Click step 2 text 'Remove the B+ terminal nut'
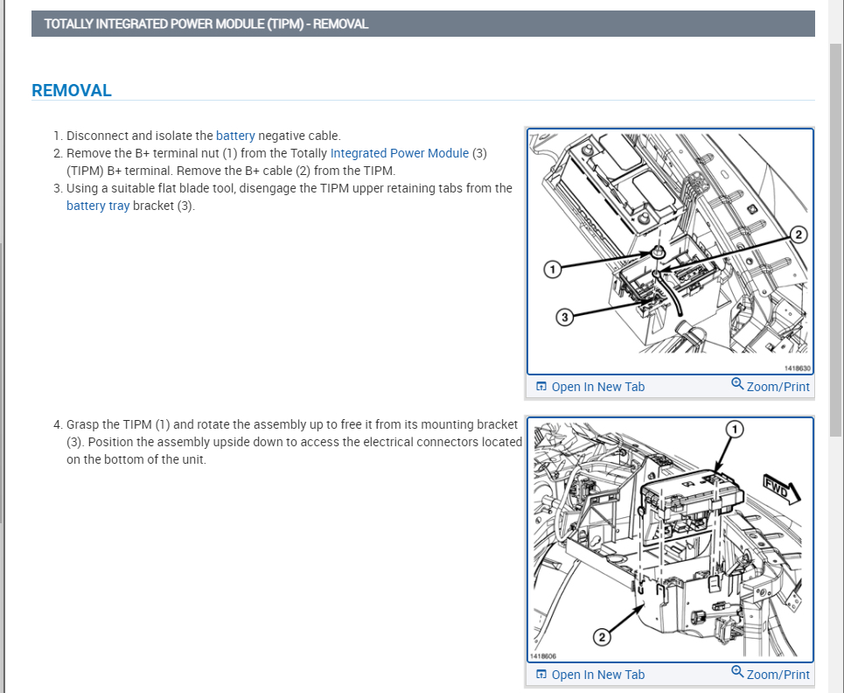Screen dimensions: 844x693 [x=143, y=153]
